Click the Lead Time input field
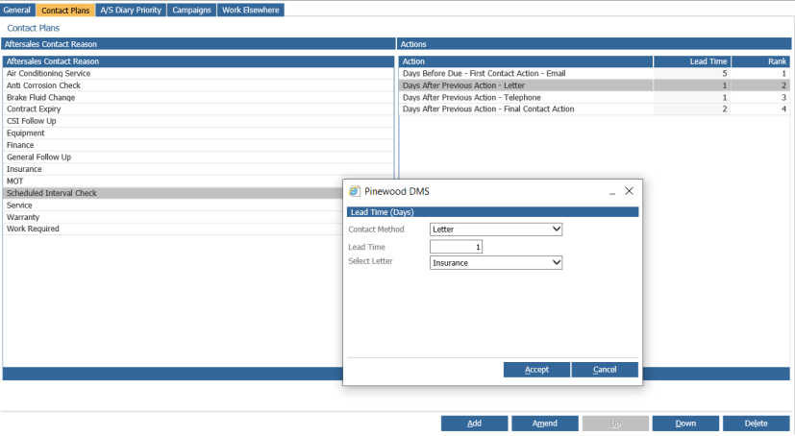Viewport: 795px width, 436px height. 456,247
